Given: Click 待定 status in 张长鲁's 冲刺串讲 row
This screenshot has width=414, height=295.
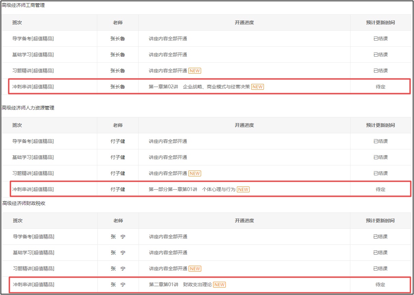Looking at the screenshot, I should (381, 87).
